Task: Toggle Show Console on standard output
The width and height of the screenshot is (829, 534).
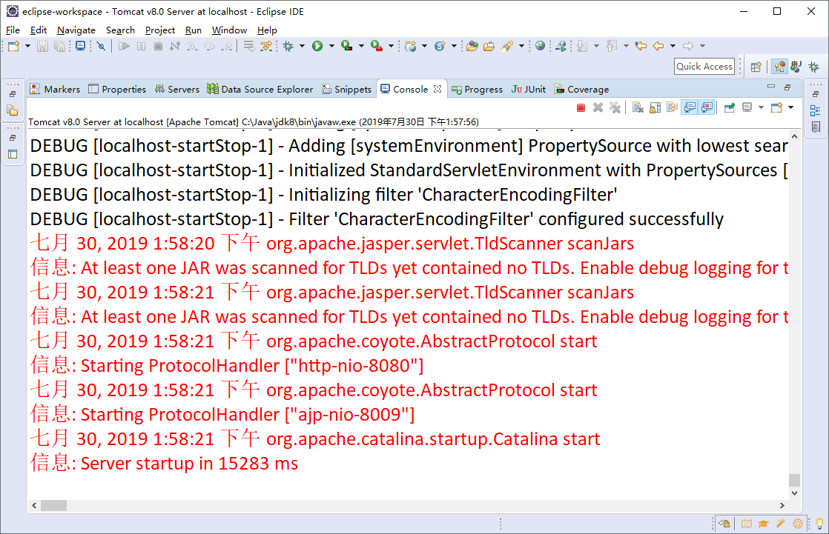Action: (690, 107)
